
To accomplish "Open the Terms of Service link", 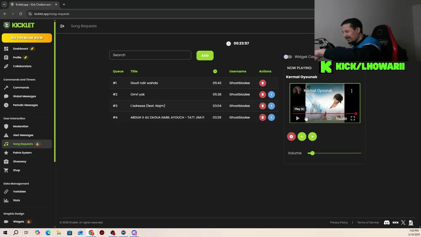I will pyautogui.click(x=368, y=223).
